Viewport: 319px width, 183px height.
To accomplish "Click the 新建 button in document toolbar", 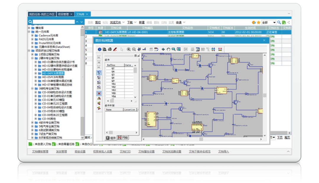I will point(142,22).
